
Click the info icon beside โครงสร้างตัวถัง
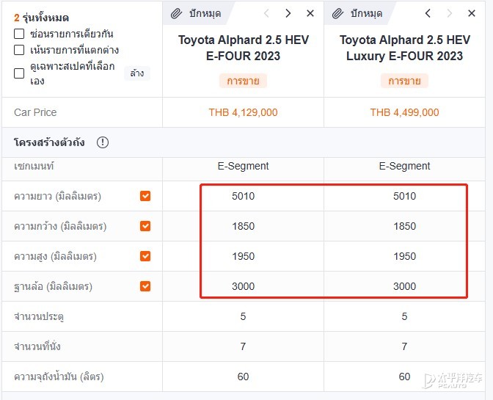(x=103, y=142)
